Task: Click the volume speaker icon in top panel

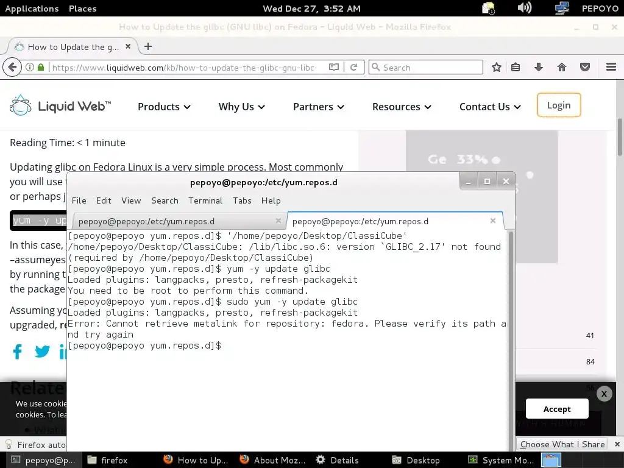Action: [x=524, y=8]
